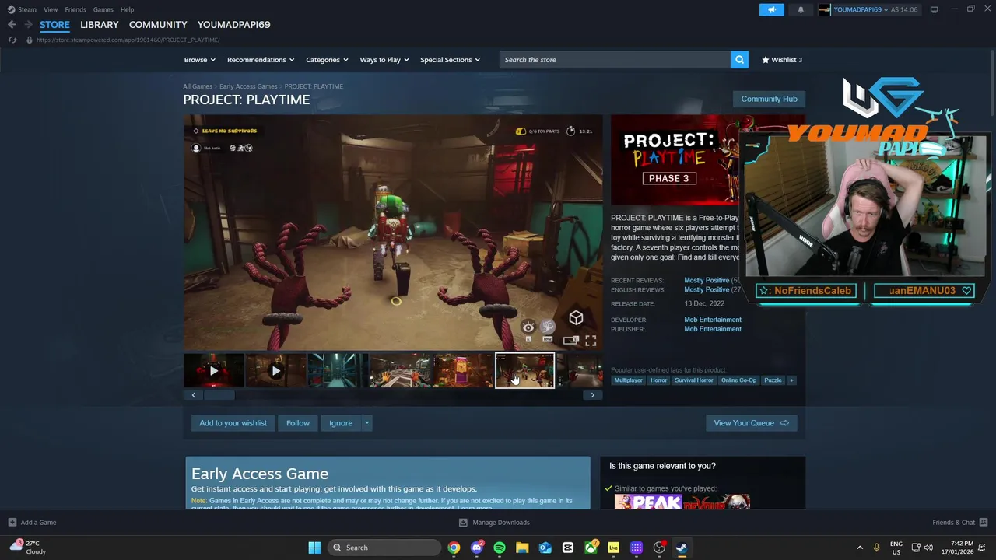The image size is (996, 560).
Task: Open the Friends & Chat icon
Action: coord(984,523)
